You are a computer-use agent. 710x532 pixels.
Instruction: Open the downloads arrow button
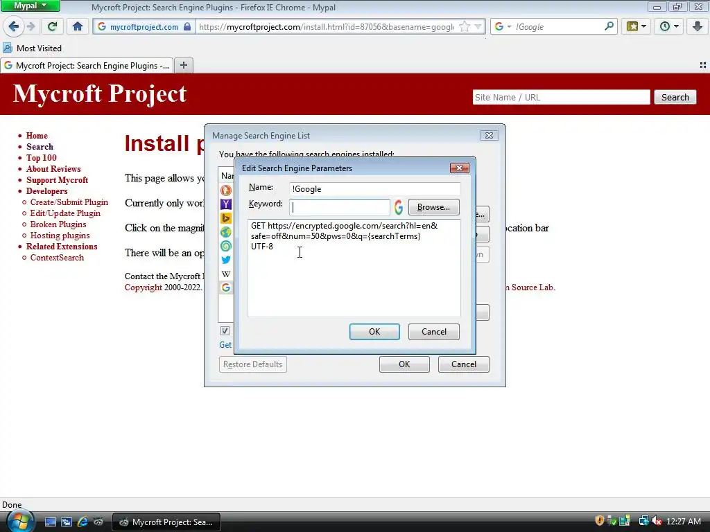coord(698,27)
